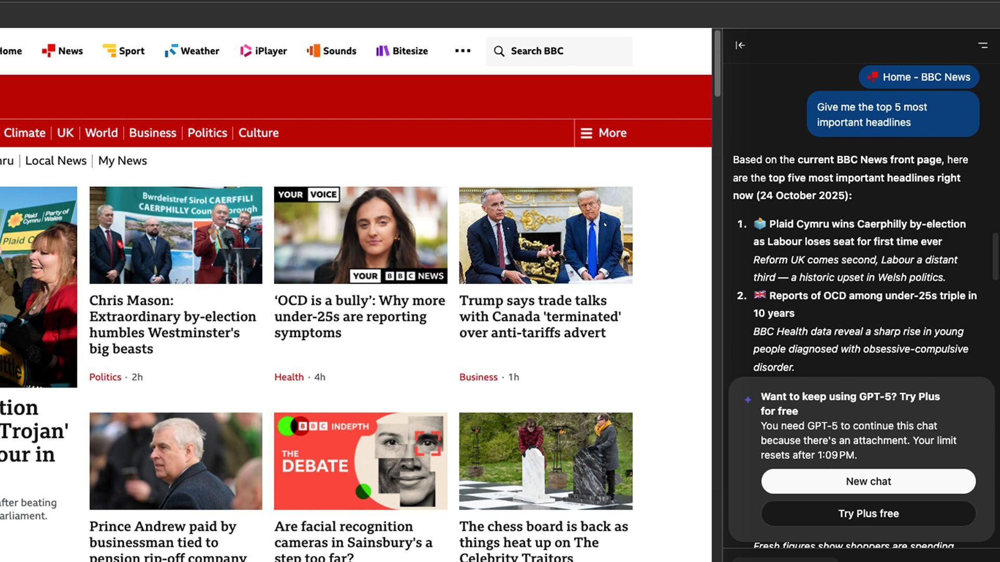
Task: Select the Business section tab
Action: pyautogui.click(x=153, y=133)
